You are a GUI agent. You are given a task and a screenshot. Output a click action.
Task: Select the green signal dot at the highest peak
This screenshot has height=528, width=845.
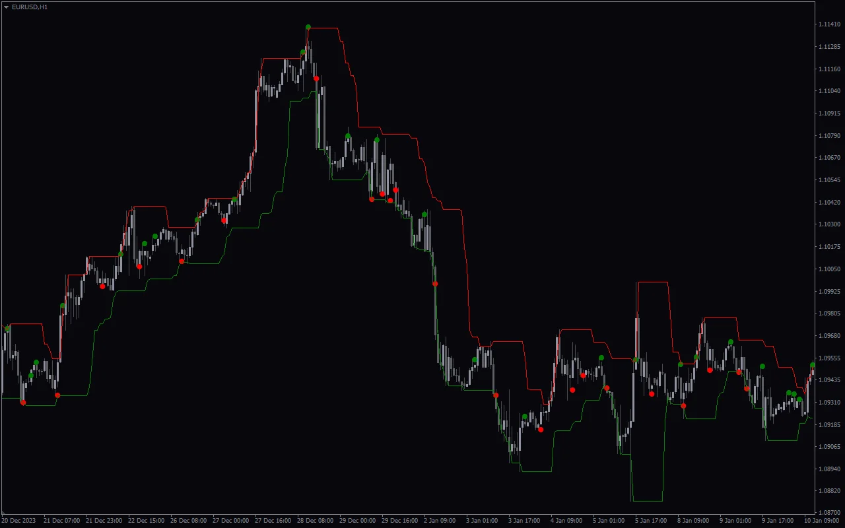coord(308,27)
